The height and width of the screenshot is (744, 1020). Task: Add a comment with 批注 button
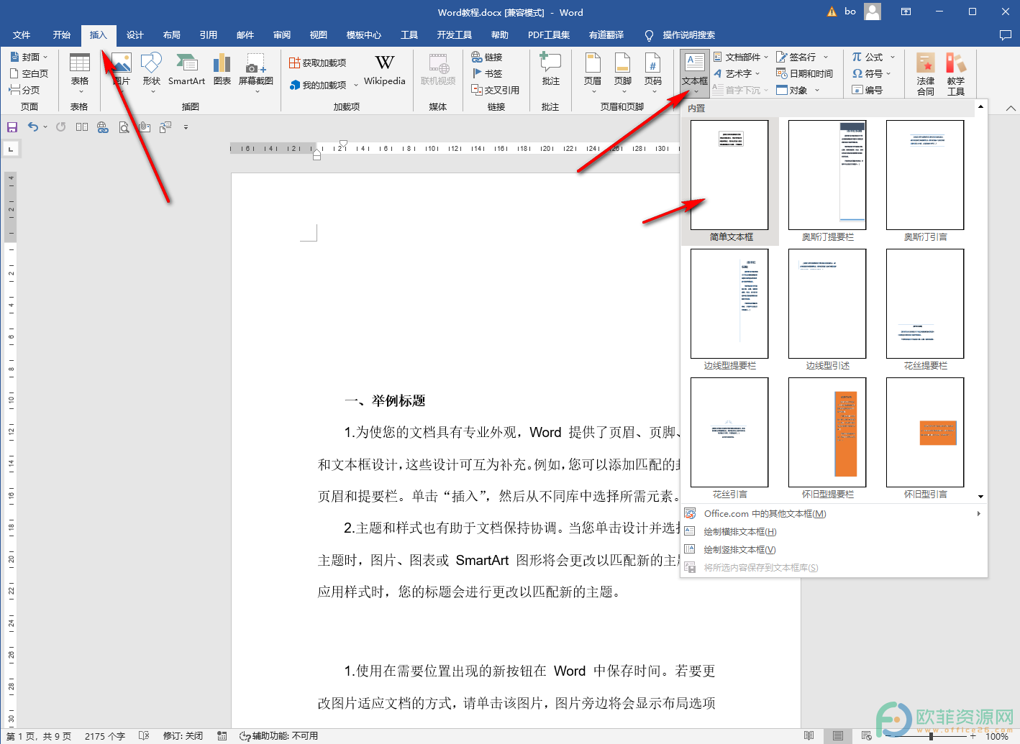coord(550,70)
